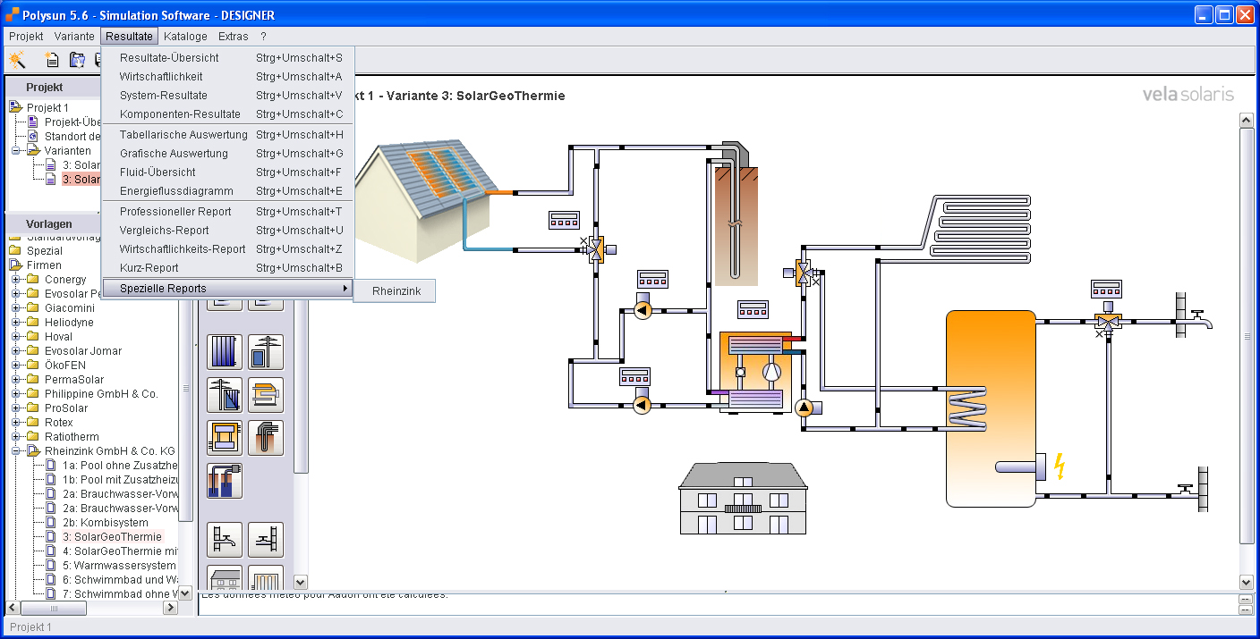Choose the blue panel component in palette
This screenshot has height=639, width=1260.
225,351
